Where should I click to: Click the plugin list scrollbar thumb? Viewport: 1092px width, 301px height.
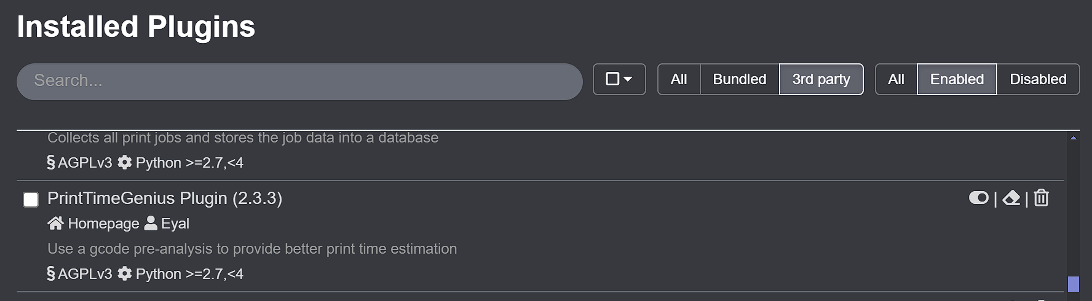tap(1074, 284)
